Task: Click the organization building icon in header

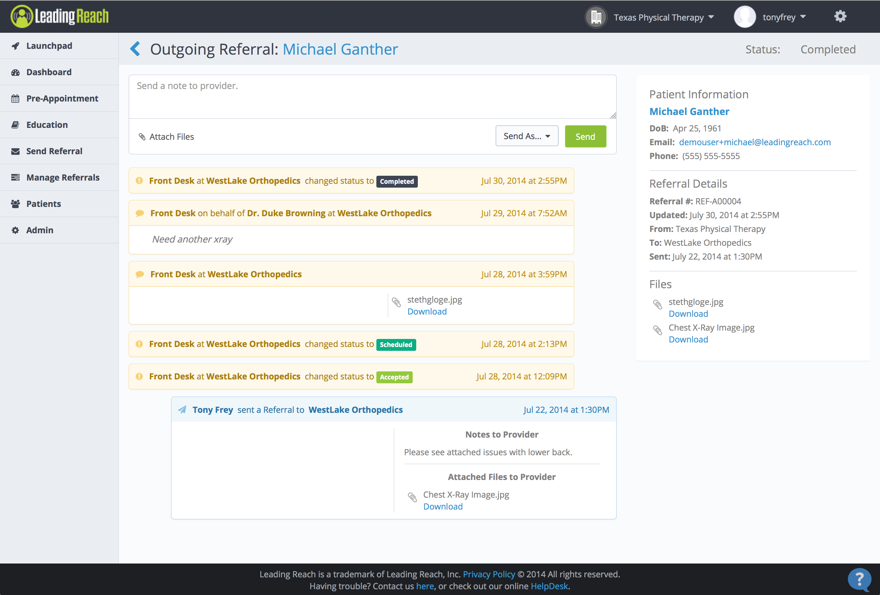Action: tap(596, 17)
